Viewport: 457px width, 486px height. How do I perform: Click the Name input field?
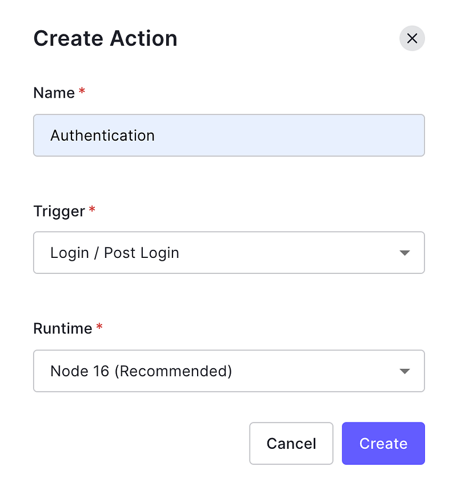pos(228,136)
